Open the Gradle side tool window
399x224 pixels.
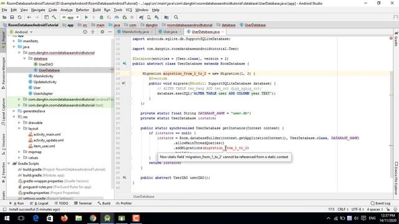tap(396, 39)
